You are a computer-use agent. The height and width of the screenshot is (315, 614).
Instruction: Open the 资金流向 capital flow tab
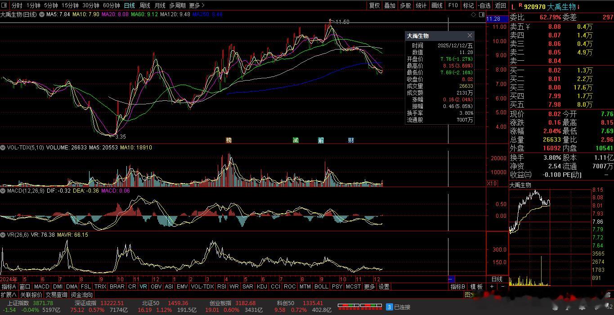(82, 295)
